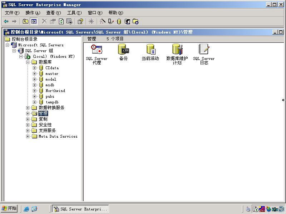Select the Northwind tree item

click(x=55, y=91)
